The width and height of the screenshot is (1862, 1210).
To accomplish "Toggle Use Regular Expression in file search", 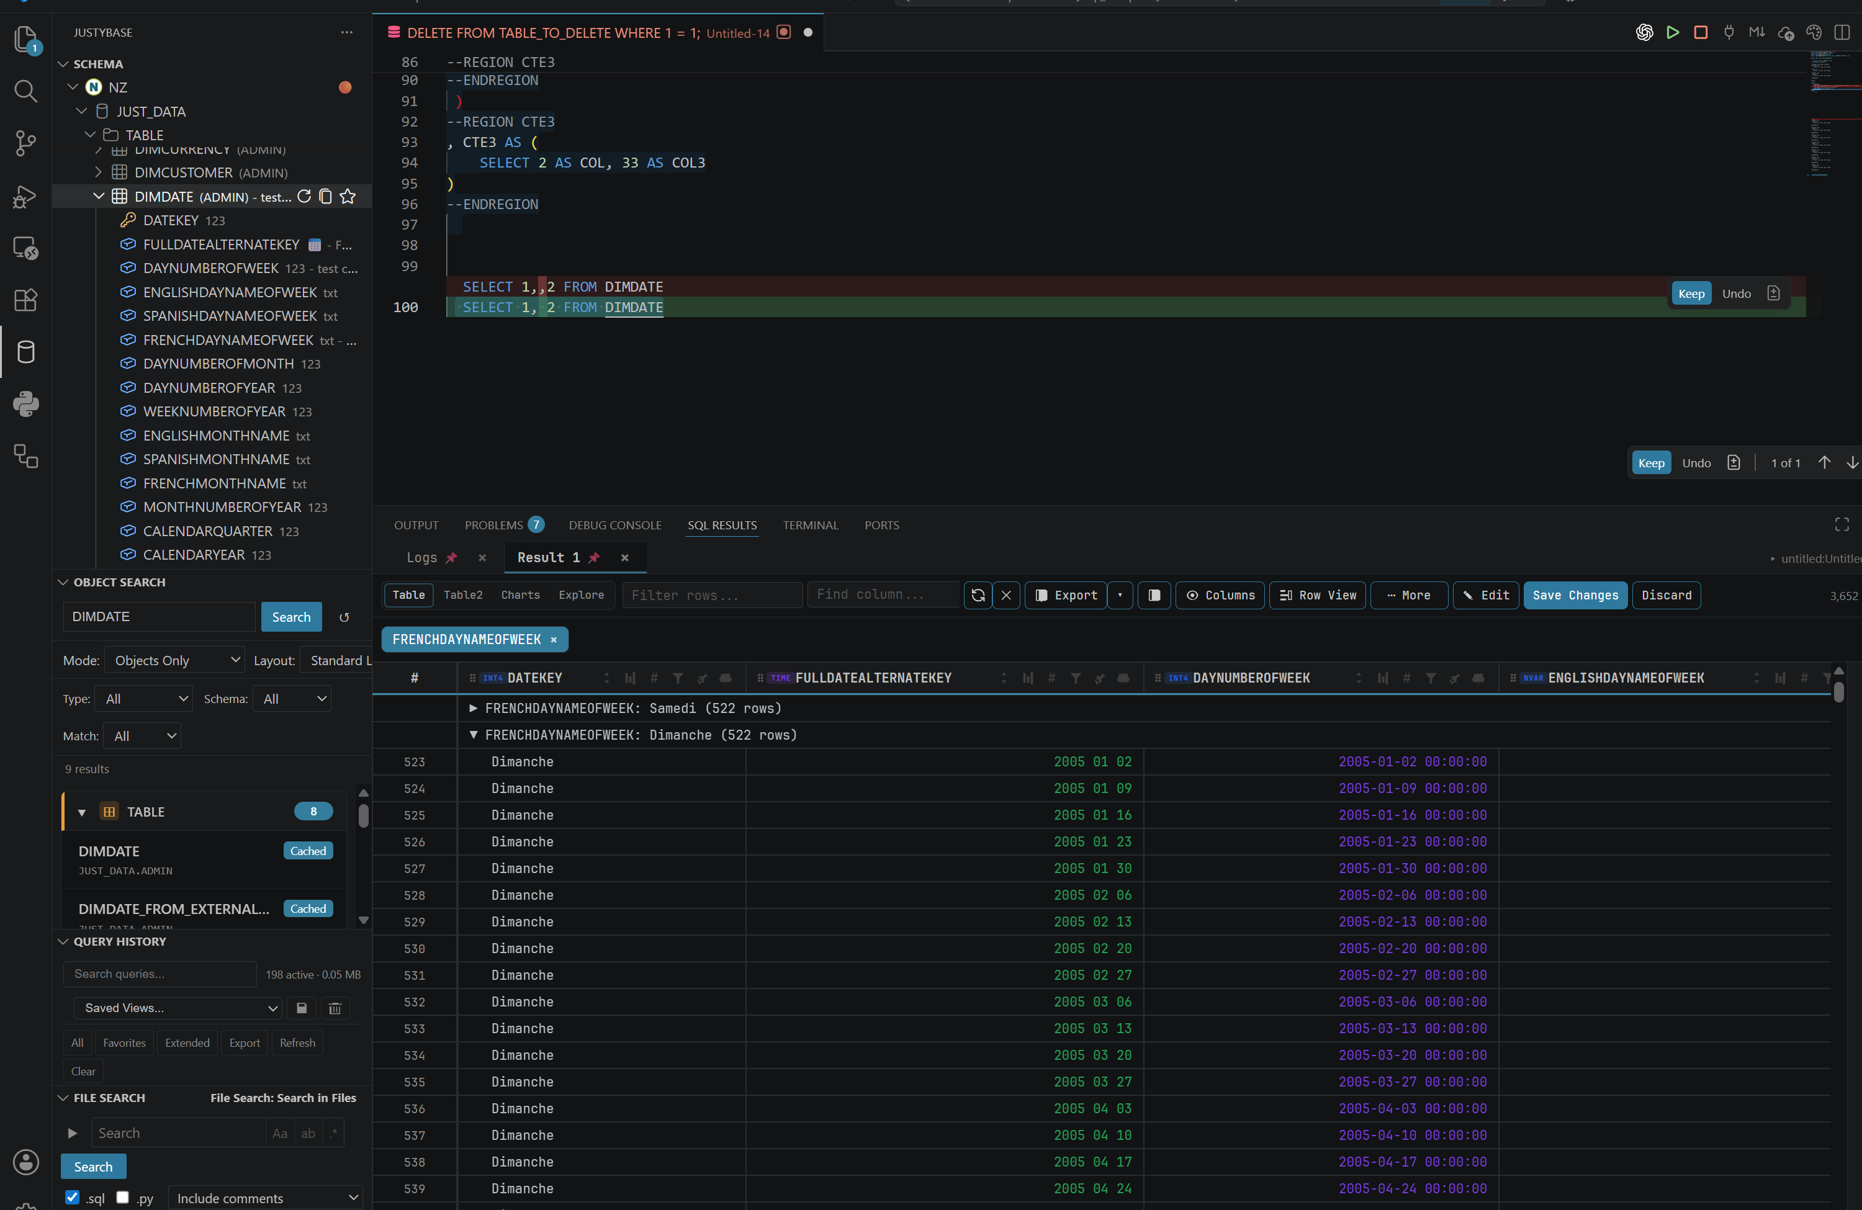I will point(333,1133).
